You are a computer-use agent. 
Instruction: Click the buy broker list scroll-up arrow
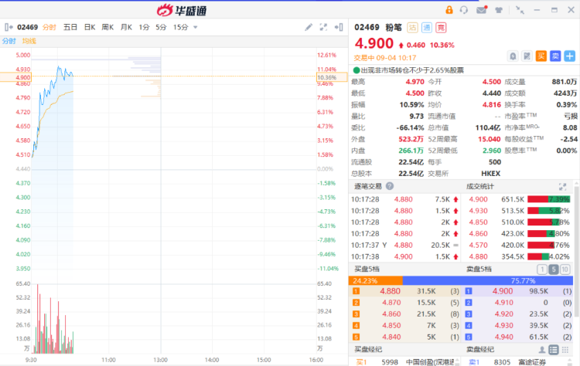coord(458,360)
